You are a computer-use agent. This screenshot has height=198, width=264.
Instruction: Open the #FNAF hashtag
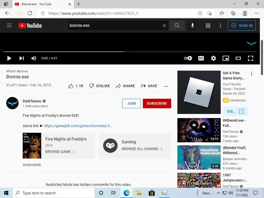coord(11,71)
